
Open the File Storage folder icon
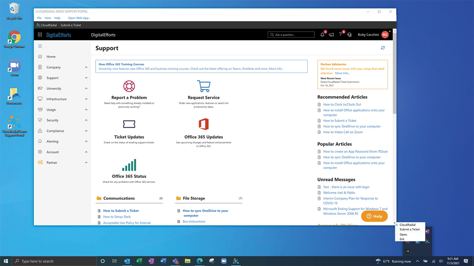[179, 198]
